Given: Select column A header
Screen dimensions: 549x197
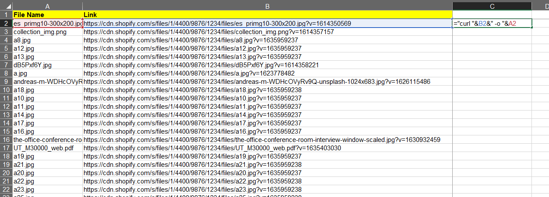Looking at the screenshot, I should [47, 6].
